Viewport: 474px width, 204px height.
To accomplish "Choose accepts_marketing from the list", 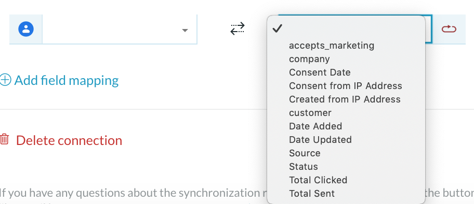I will coord(332,46).
